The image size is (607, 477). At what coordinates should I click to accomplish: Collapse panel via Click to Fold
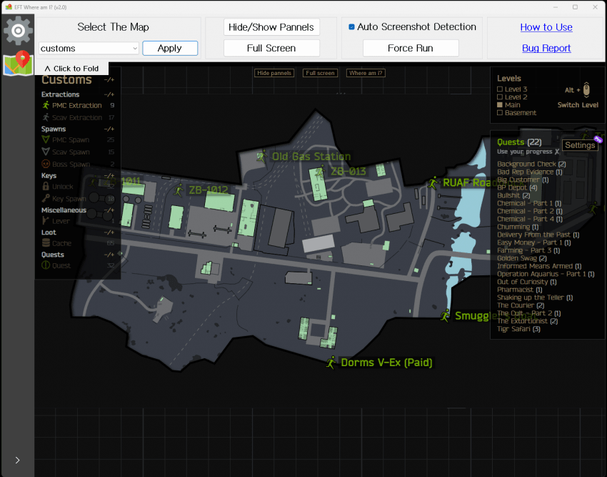(71, 69)
